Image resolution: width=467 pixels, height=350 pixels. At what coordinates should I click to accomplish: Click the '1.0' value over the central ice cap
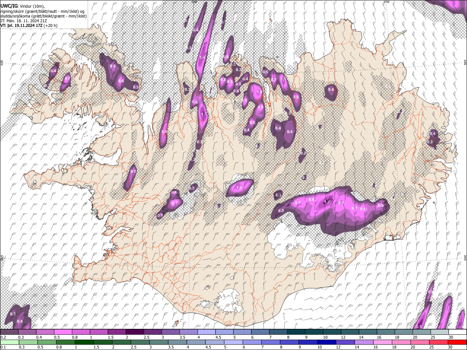pyautogui.click(x=239, y=188)
